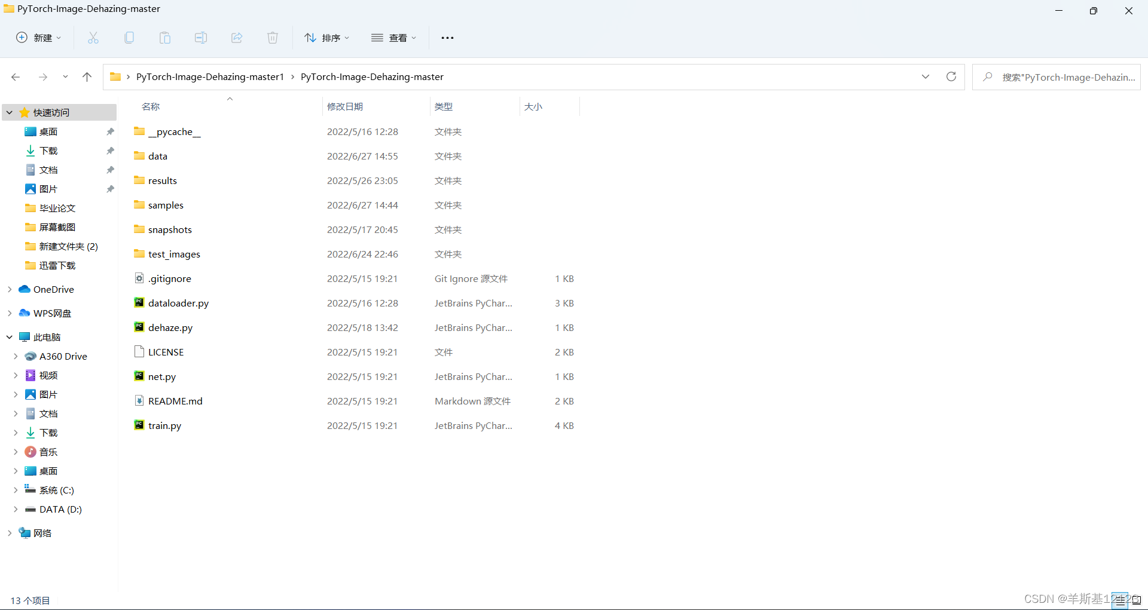The width and height of the screenshot is (1148, 610).
Task: Refresh the current folder view
Action: pos(951,76)
